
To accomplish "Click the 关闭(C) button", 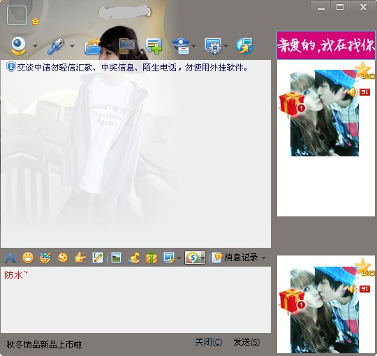I will [x=208, y=342].
